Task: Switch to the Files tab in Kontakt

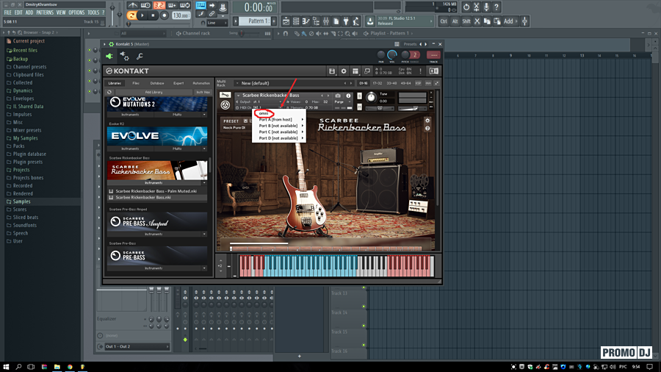Action: (x=136, y=83)
